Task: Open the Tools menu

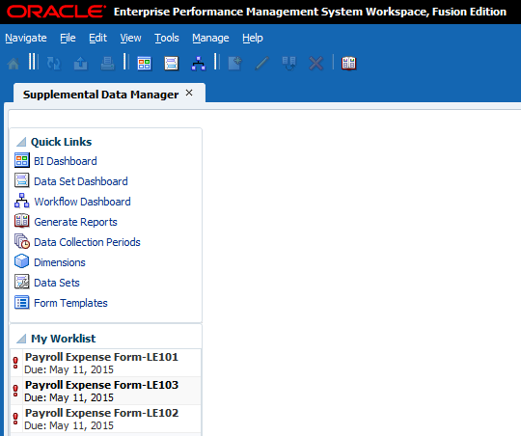Action: click(x=167, y=38)
